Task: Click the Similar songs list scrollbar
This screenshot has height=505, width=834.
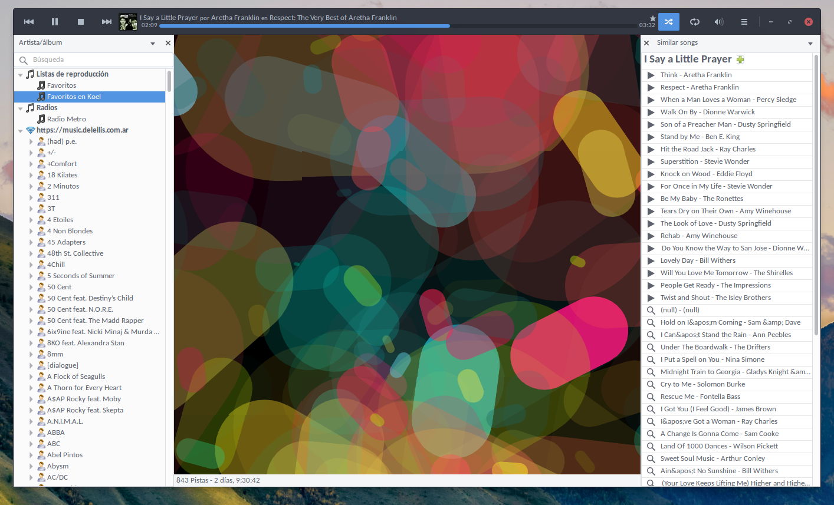Action: tap(816, 194)
